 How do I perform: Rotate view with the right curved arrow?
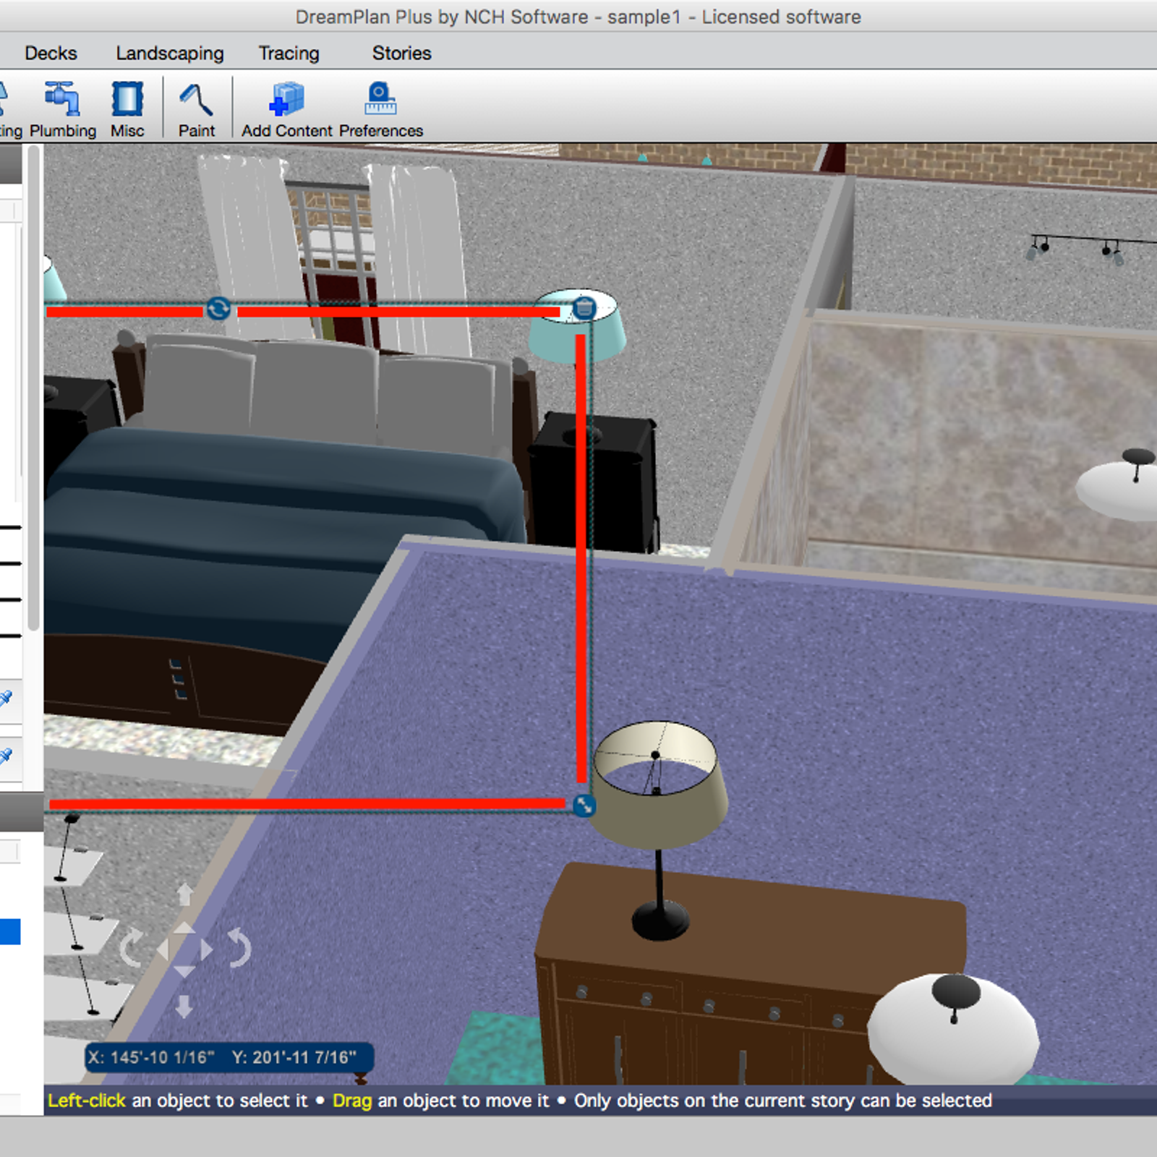[239, 948]
